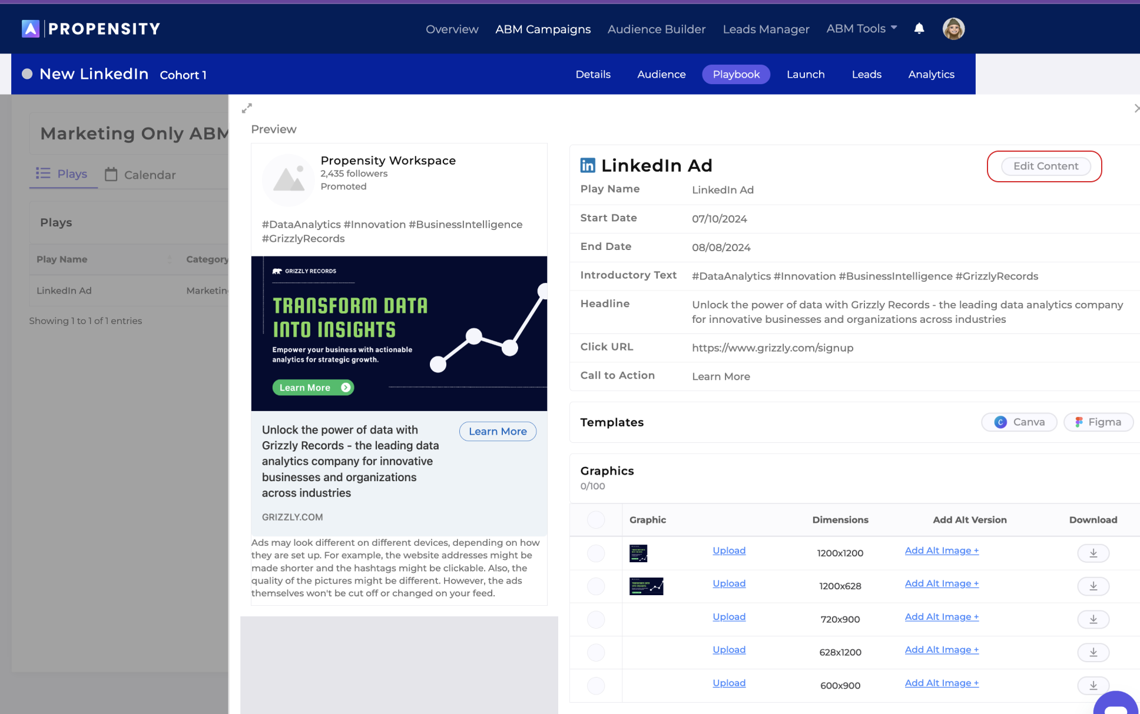Open the 1200x1200 graphic thumbnail

click(638, 553)
